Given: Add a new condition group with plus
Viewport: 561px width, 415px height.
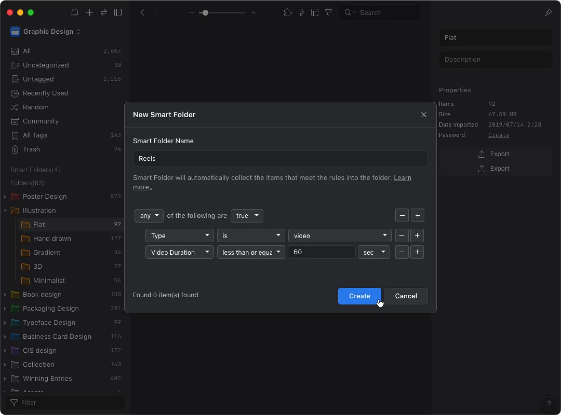Looking at the screenshot, I should (417, 216).
